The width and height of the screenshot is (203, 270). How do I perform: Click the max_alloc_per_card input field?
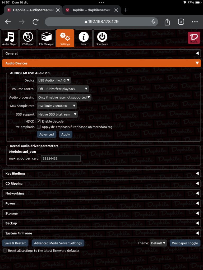pyautogui.click(x=61, y=158)
